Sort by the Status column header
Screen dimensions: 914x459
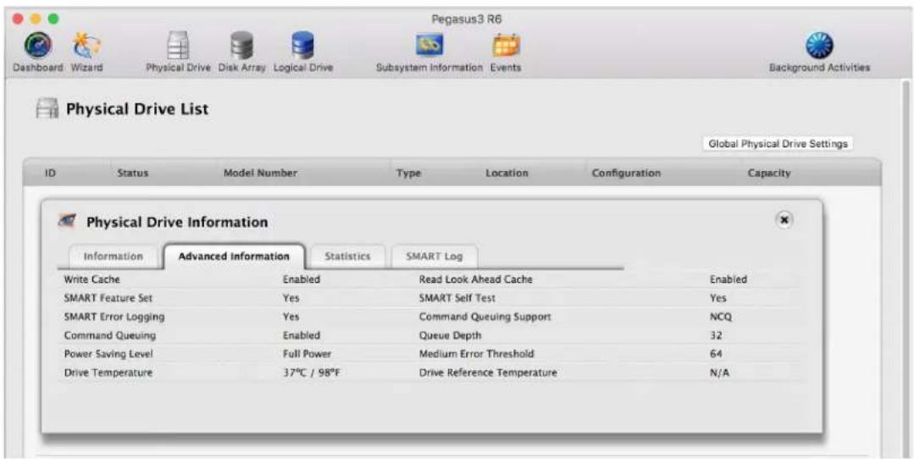pyautogui.click(x=133, y=173)
